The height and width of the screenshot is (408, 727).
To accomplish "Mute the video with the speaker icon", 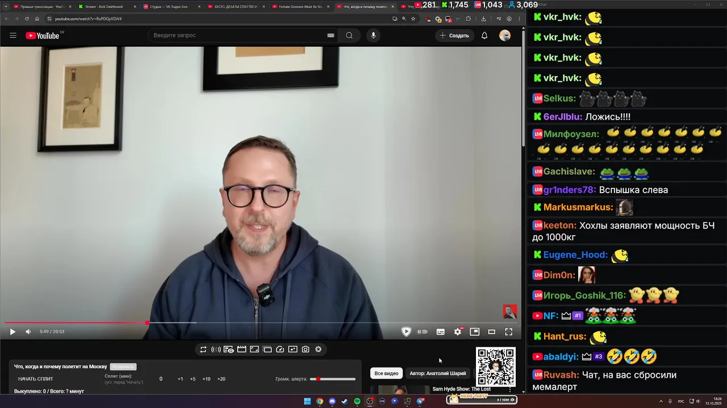I will (x=28, y=331).
